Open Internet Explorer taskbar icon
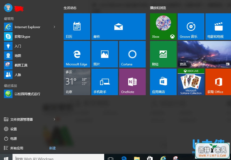Image resolution: width=231 pixels, height=160 pixels. point(163,158)
